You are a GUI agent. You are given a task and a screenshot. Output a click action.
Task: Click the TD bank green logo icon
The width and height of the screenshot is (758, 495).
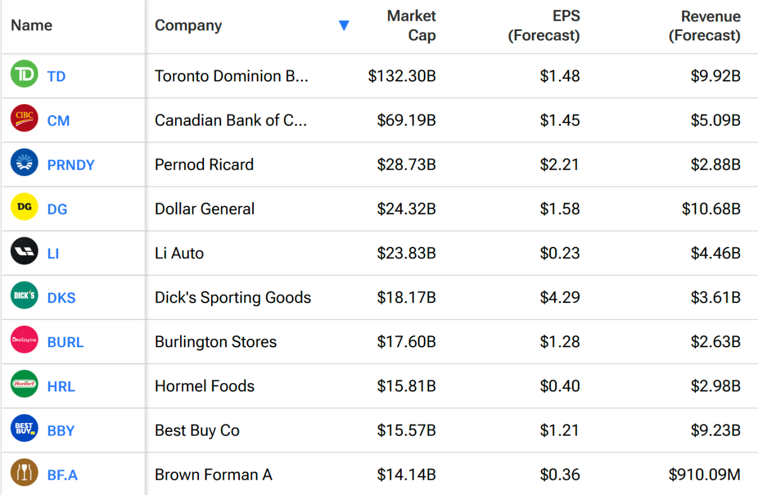[x=25, y=75]
